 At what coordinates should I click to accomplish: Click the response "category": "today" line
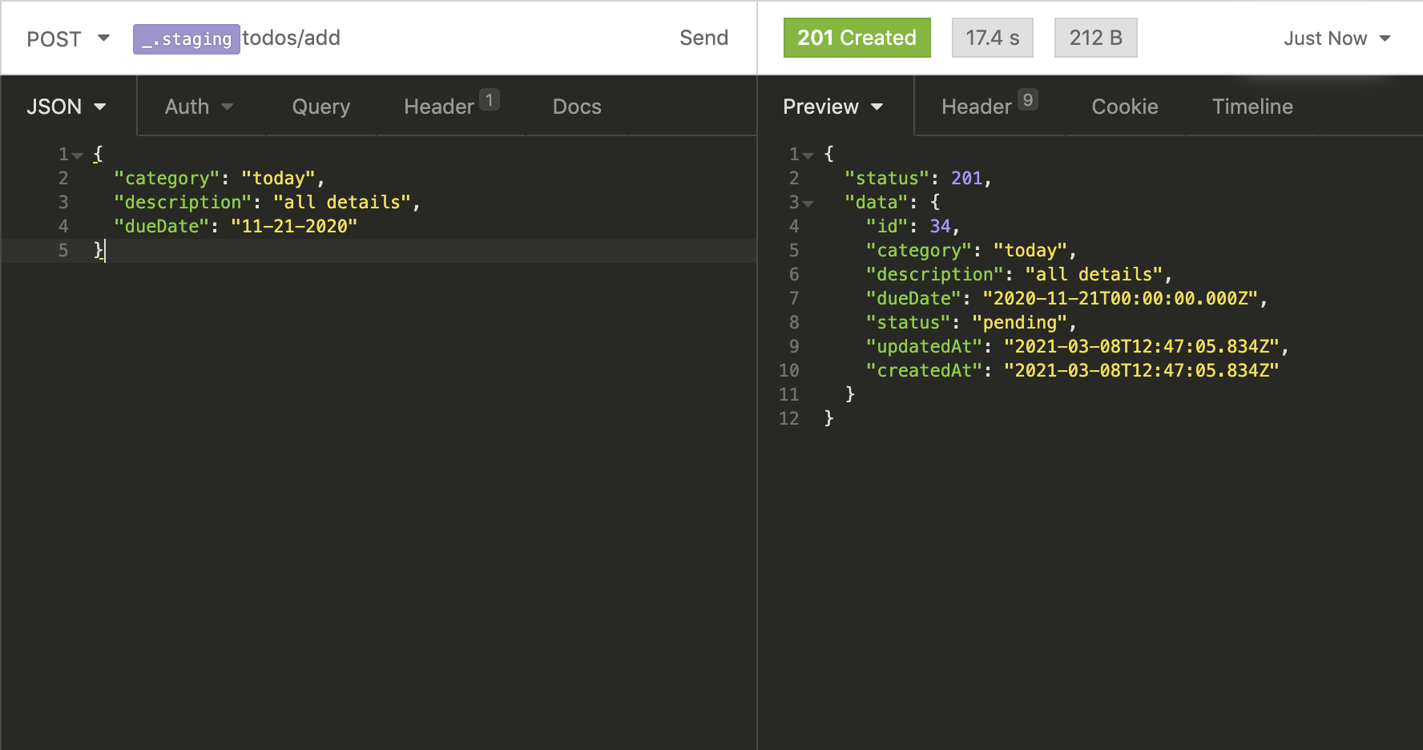point(971,250)
